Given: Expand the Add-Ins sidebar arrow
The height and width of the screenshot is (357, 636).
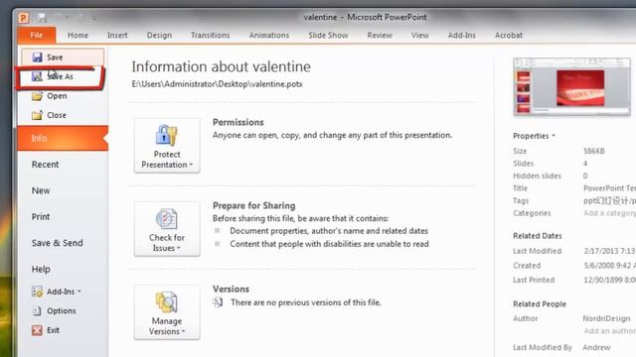Looking at the screenshot, I should click(79, 292).
